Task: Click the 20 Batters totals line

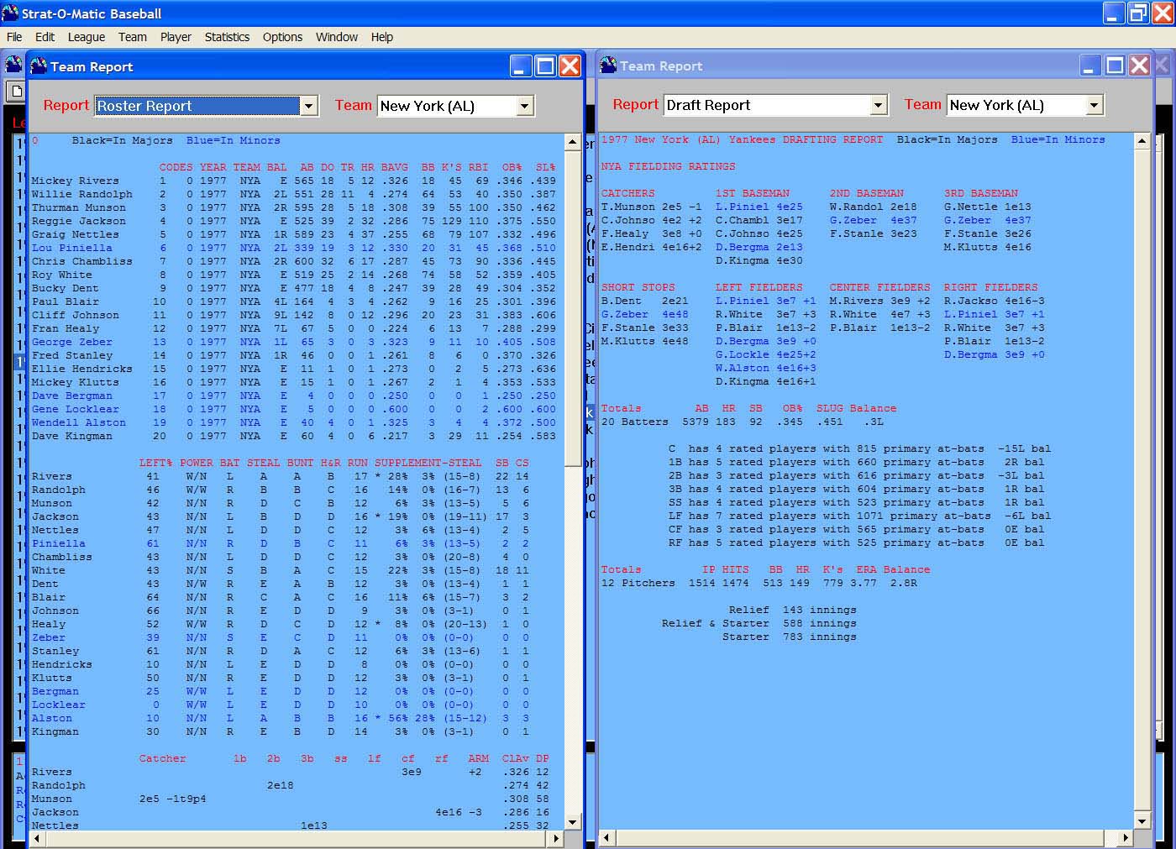Action: 742,422
